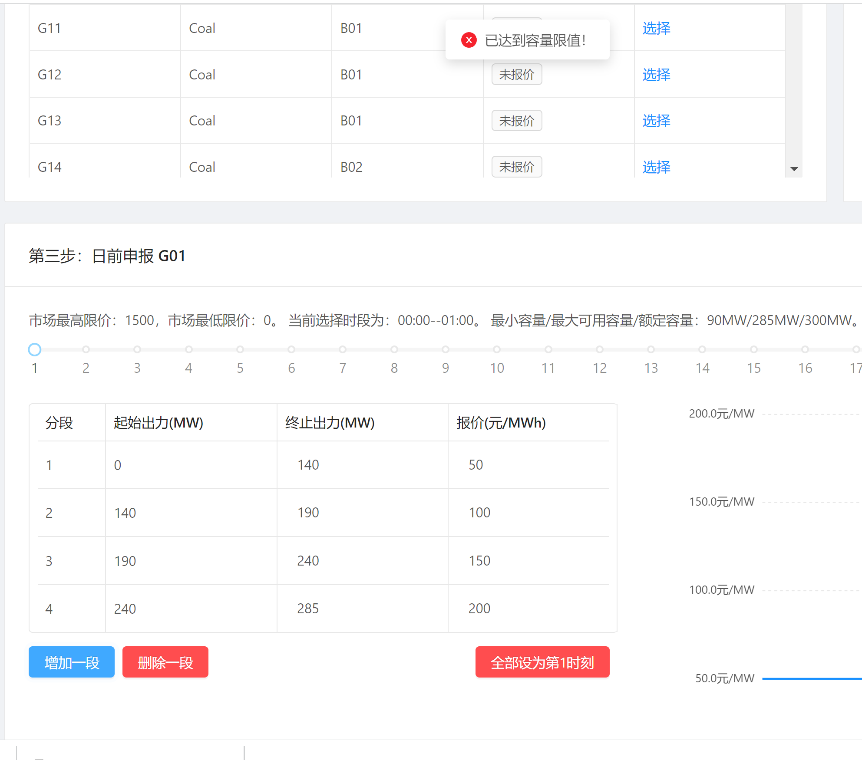The image size is (862, 760).
Task: Click the 100.0元/MW chart axis label
Action: (x=722, y=590)
